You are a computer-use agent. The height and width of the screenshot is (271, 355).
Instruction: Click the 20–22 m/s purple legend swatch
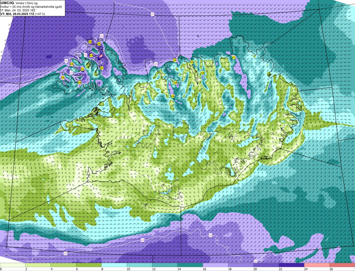tap(266, 265)
